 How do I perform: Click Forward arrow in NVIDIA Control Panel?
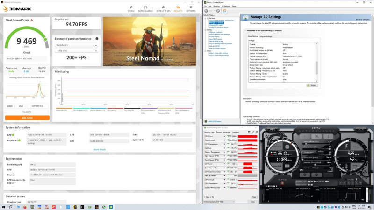[218, 11]
